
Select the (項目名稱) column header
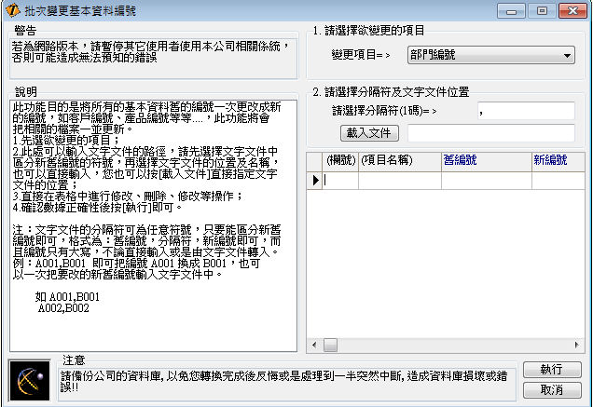(x=385, y=160)
